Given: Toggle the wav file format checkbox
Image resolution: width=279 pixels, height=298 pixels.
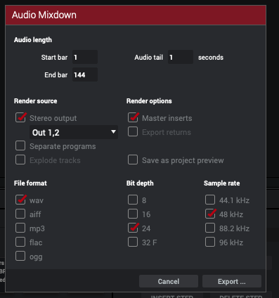Looking at the screenshot, I should coord(20,200).
